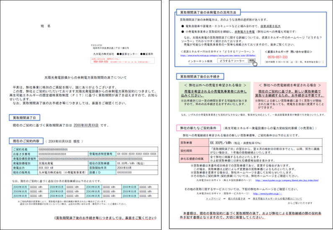Click the green box heading 弊社以外への売電を希望される場合
The image size is (333, 230).
tap(215, 85)
